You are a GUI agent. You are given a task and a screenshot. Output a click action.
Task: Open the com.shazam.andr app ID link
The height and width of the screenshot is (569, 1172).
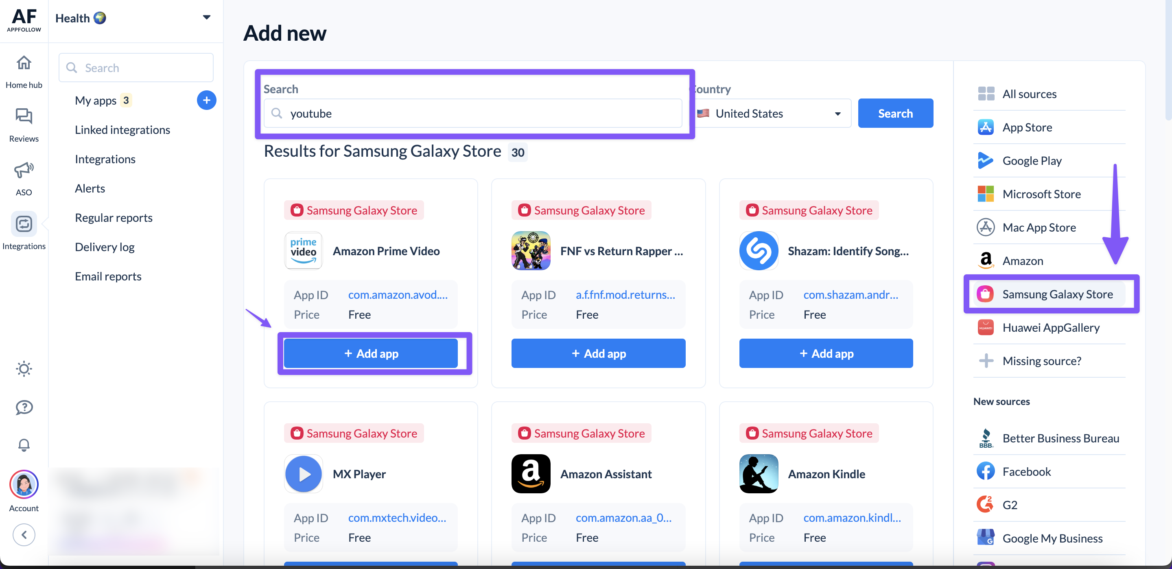pyautogui.click(x=851, y=295)
